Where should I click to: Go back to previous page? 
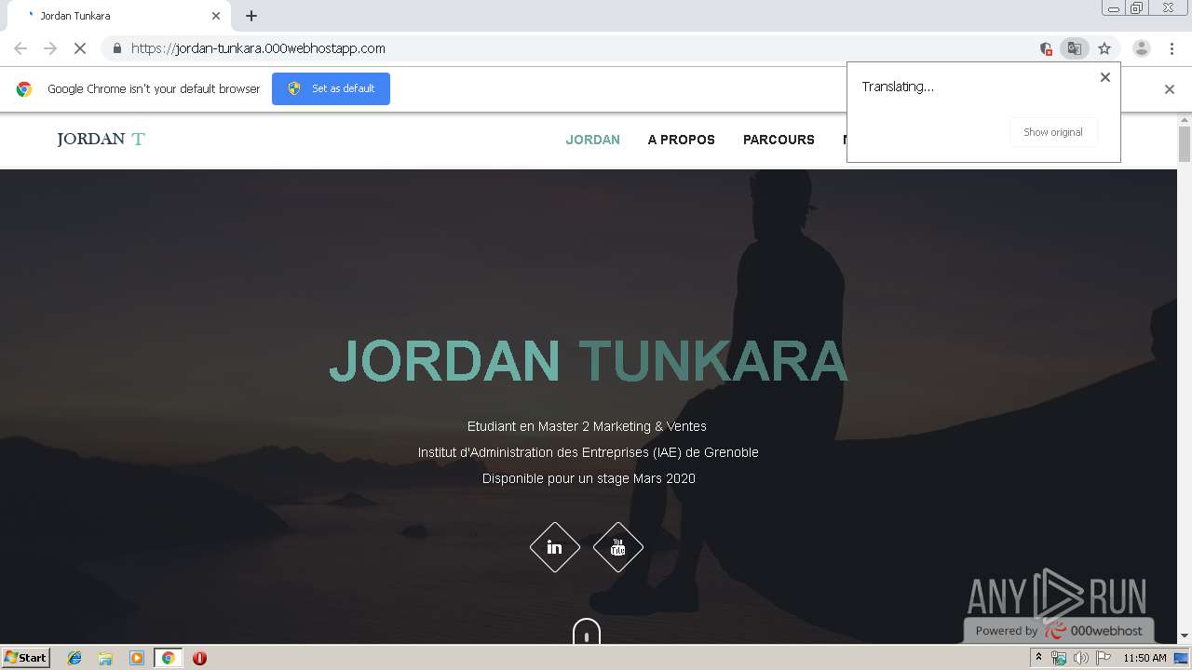tap(20, 48)
